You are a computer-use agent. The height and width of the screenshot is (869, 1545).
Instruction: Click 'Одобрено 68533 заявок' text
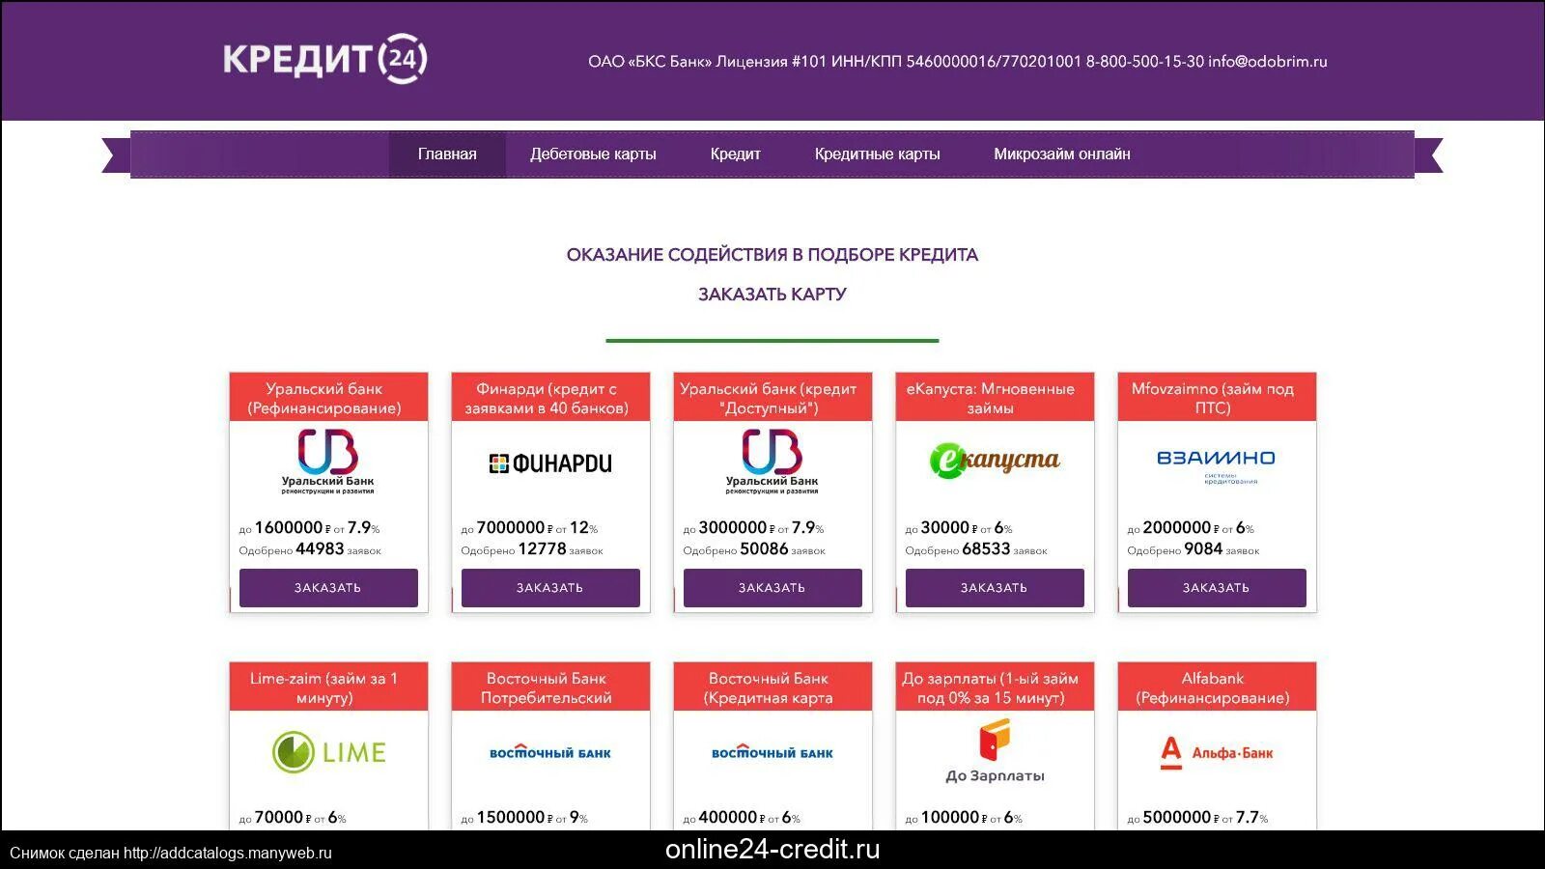coord(976,549)
